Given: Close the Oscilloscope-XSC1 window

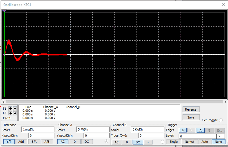Looking at the screenshot, I should point(223,4).
